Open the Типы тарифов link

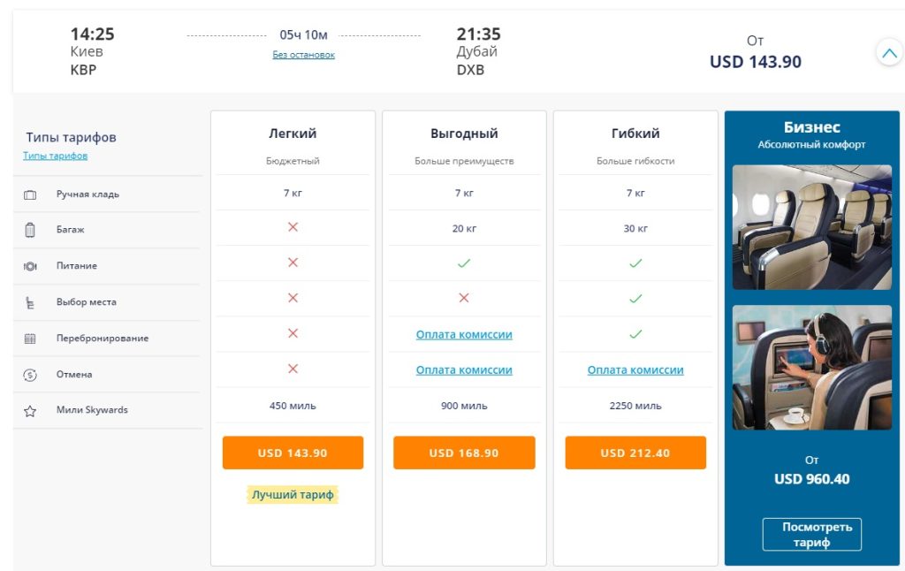click(55, 156)
